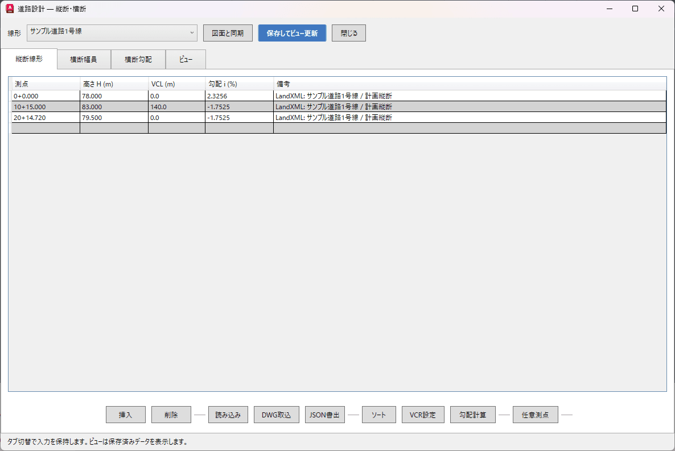675x451 pixels.
Task: Click the 任意測点 button
Action: coord(535,415)
